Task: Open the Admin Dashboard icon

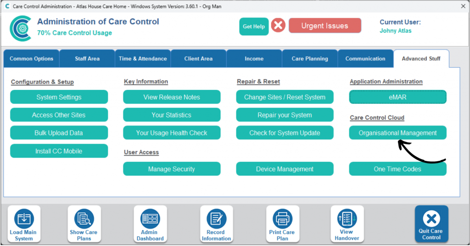Action: (x=150, y=224)
